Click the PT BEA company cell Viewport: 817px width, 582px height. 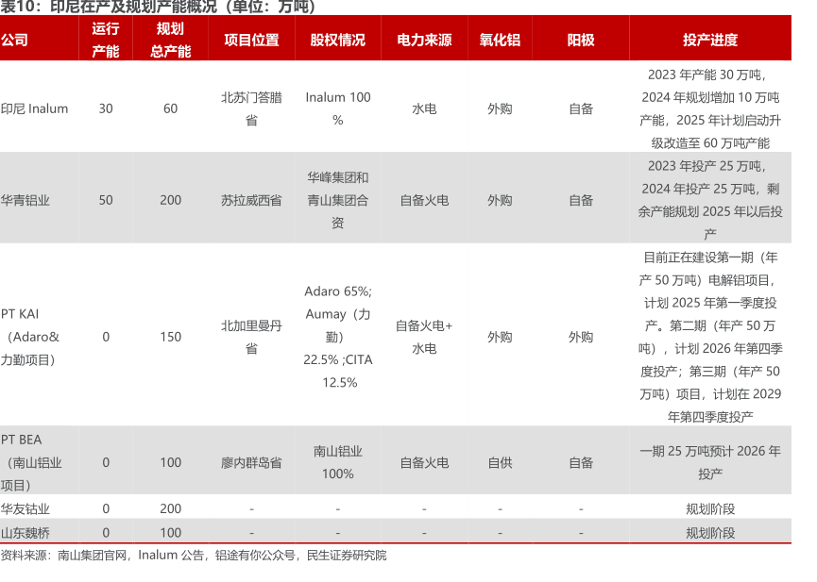pos(32,462)
